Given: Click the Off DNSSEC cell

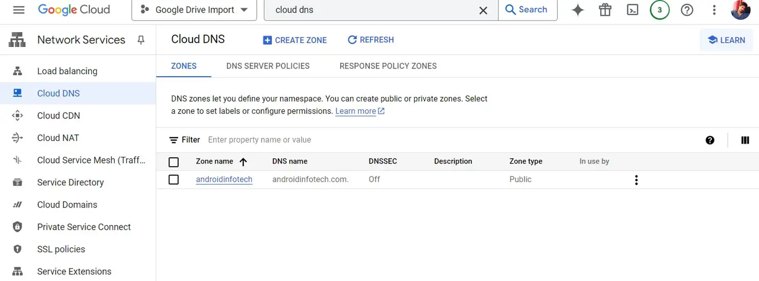Looking at the screenshot, I should pos(374,179).
